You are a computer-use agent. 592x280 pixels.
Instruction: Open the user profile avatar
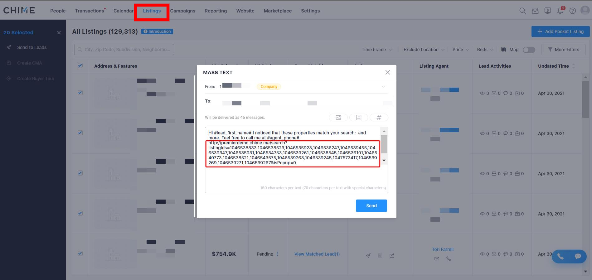(x=585, y=10)
